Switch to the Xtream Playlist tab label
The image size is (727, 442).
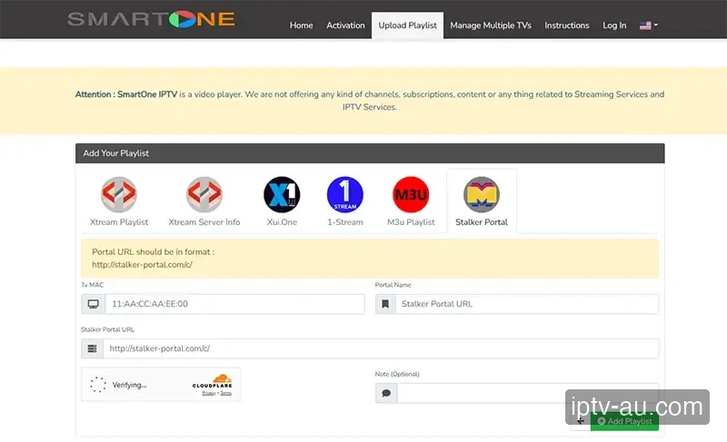(x=119, y=222)
